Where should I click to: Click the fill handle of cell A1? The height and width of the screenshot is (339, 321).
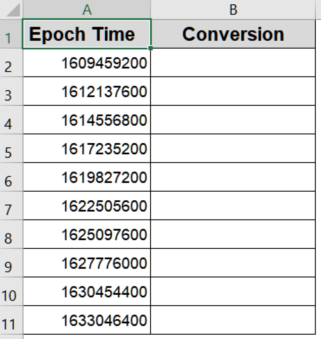(x=150, y=48)
